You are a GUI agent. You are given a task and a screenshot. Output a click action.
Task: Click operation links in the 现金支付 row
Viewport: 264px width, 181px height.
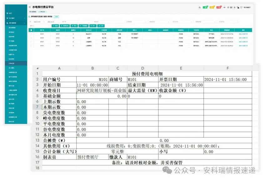click(243, 34)
